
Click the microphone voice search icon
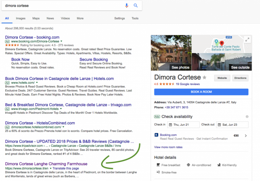127,5
